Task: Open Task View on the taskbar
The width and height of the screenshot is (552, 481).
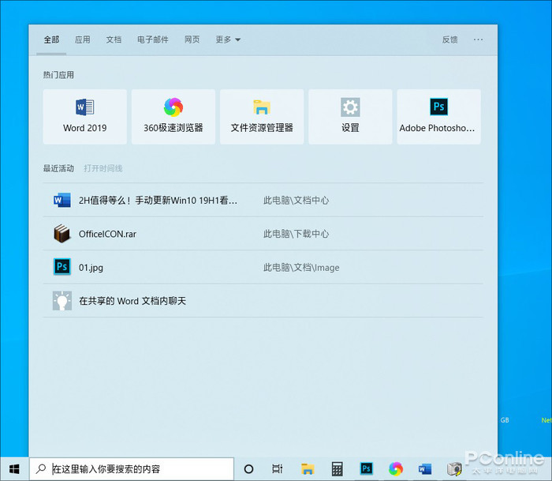Action: (x=278, y=469)
